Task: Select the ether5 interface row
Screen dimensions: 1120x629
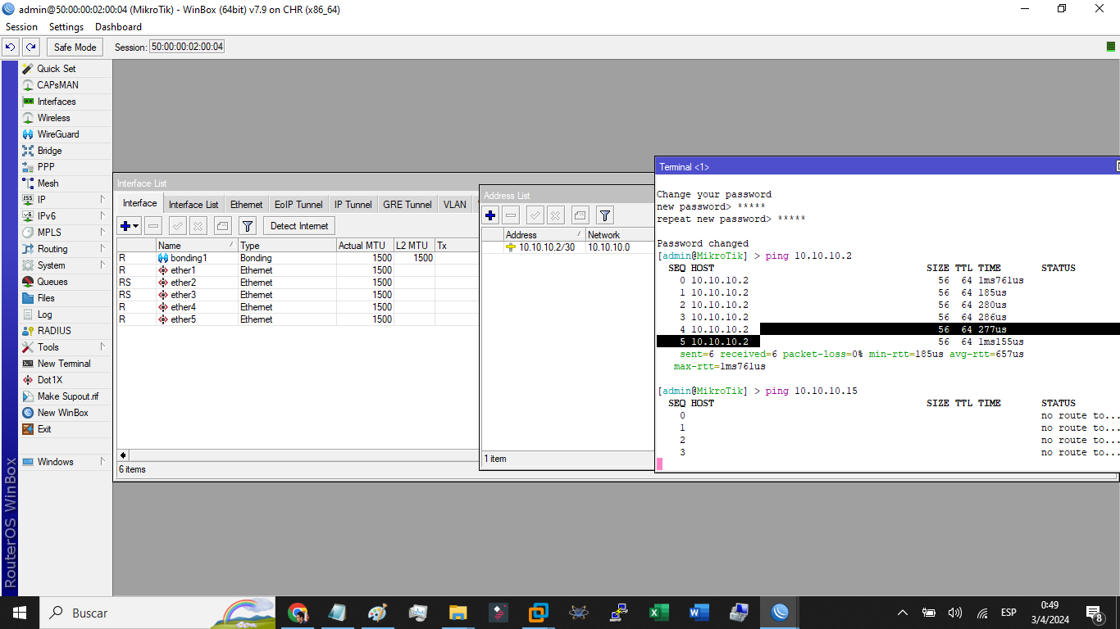Action: click(x=298, y=319)
